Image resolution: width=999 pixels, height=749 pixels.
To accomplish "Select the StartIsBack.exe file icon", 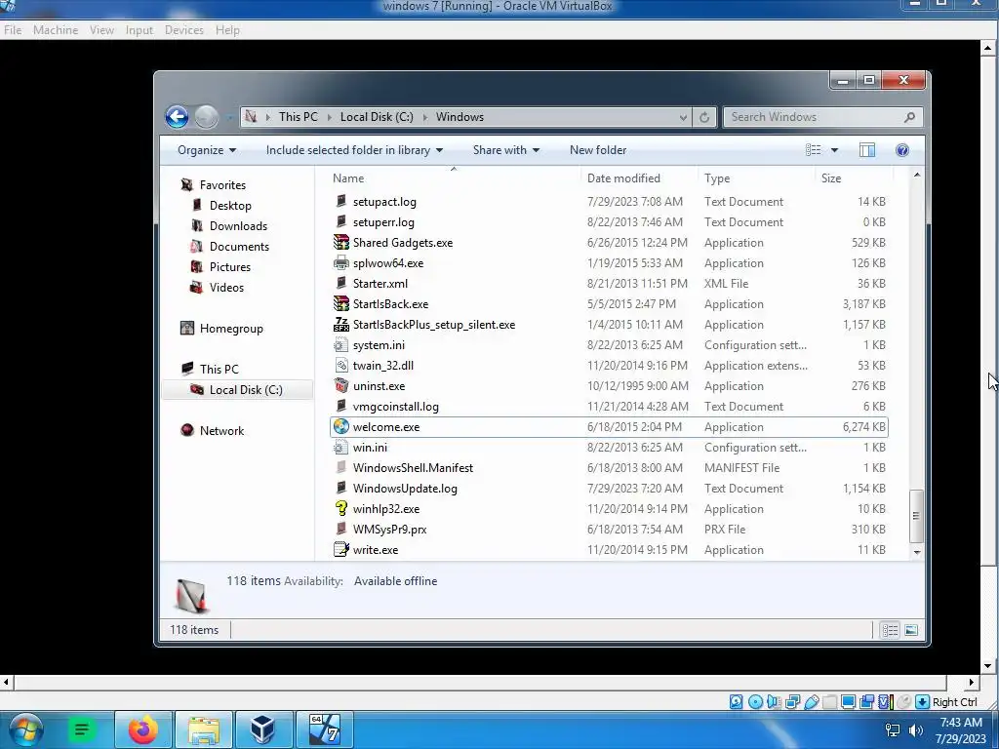I will point(341,304).
